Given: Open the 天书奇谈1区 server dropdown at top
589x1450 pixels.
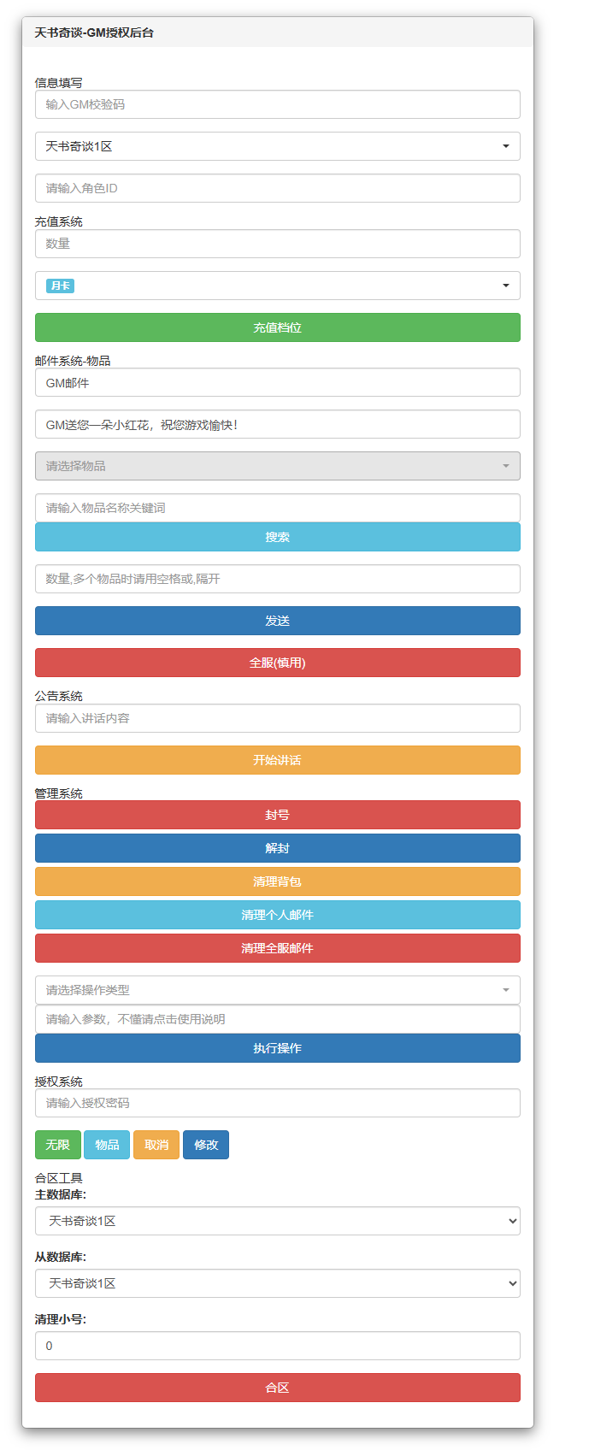Looking at the screenshot, I should point(277,146).
